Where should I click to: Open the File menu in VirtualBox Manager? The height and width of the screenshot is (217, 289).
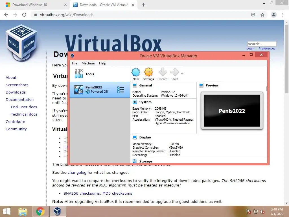pyautogui.click(x=75, y=63)
